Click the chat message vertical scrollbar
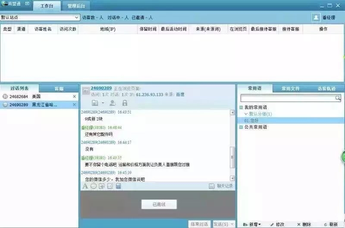This screenshot has height=228, width=345. tap(233, 155)
